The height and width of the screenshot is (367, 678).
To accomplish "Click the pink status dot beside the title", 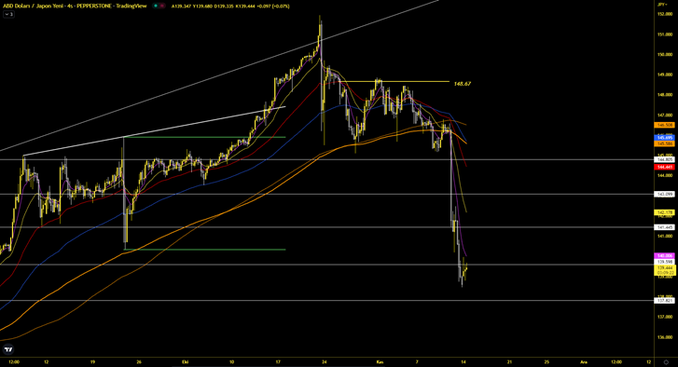I will (161, 6).
